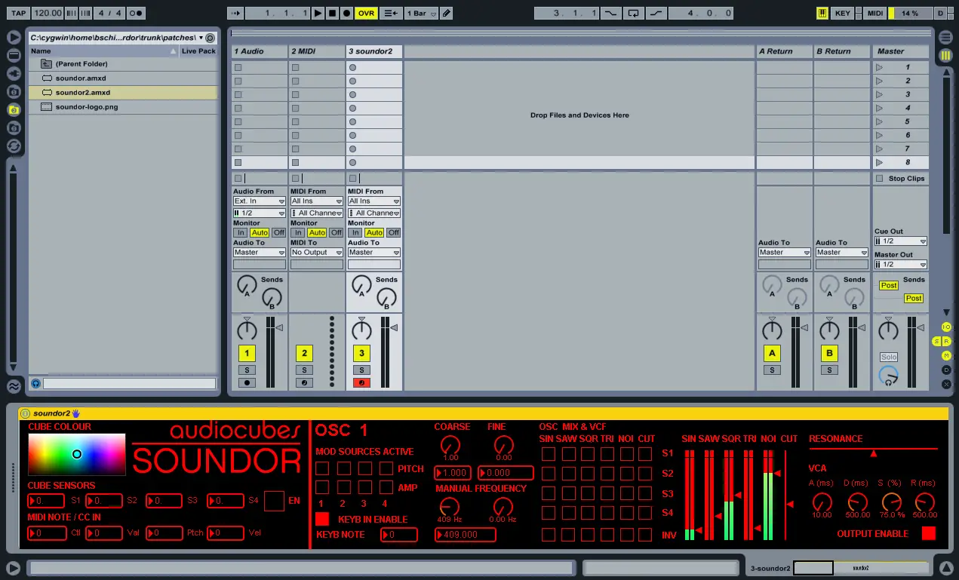Open (Parent Folder) in browser
This screenshot has width=959, height=580.
click(123, 64)
